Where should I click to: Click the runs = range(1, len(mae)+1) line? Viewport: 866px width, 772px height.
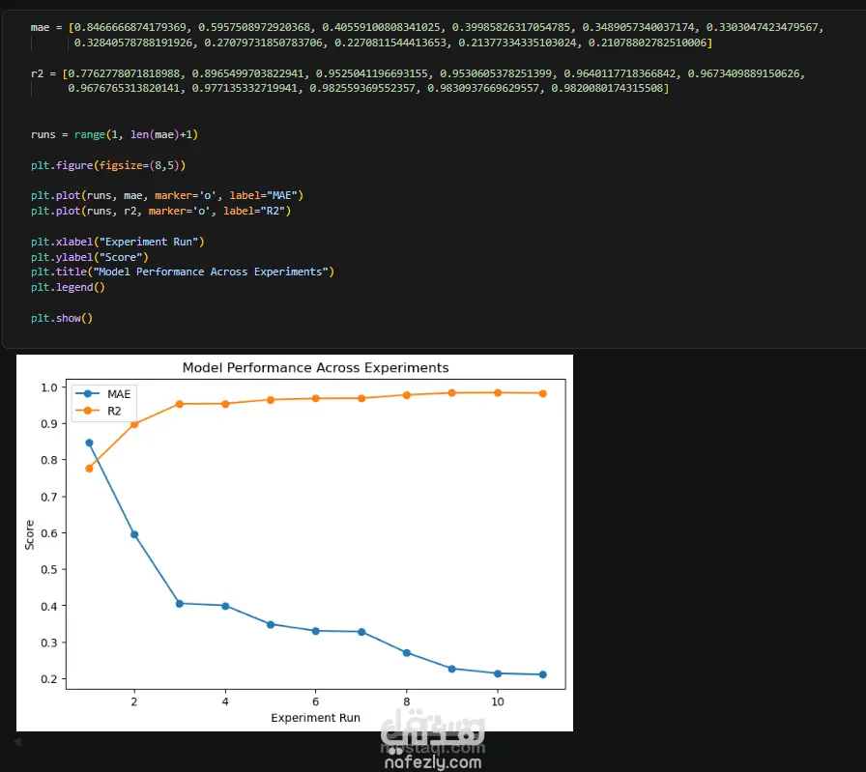click(x=114, y=134)
